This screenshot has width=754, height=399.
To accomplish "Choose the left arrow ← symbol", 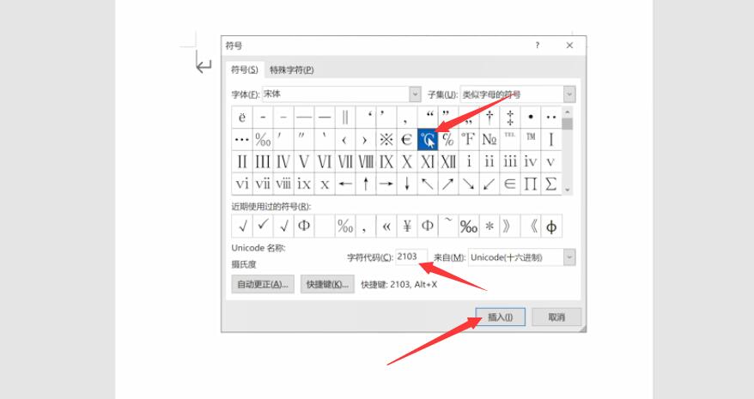I will [x=345, y=184].
